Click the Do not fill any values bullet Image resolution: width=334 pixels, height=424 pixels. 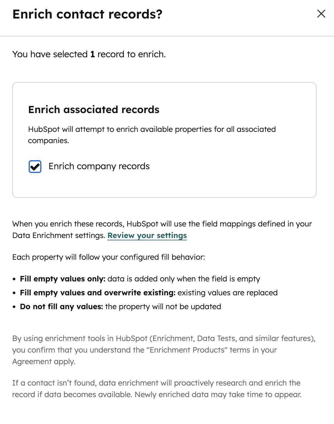tap(120, 307)
